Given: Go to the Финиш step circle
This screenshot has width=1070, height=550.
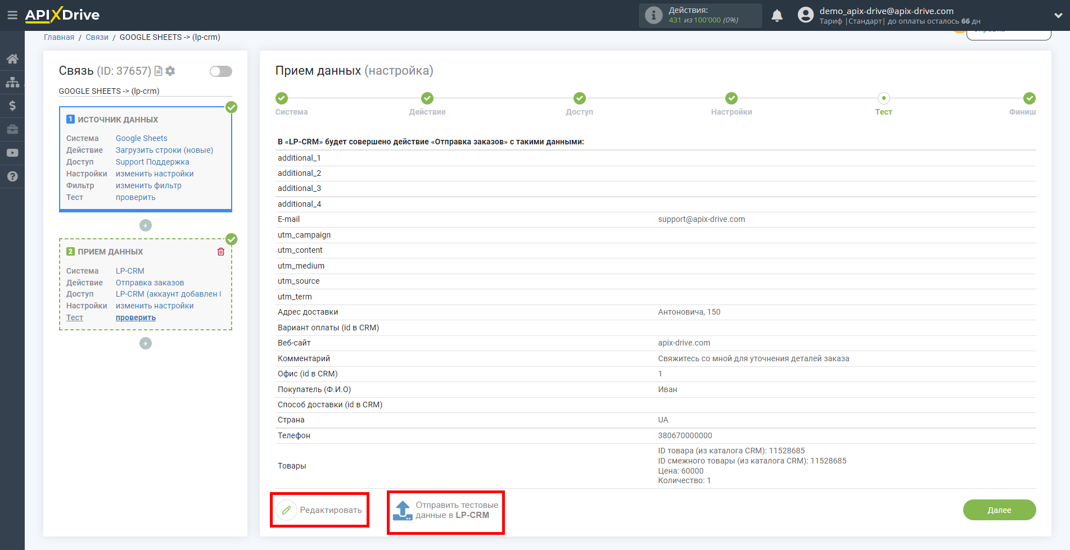Looking at the screenshot, I should (1030, 98).
